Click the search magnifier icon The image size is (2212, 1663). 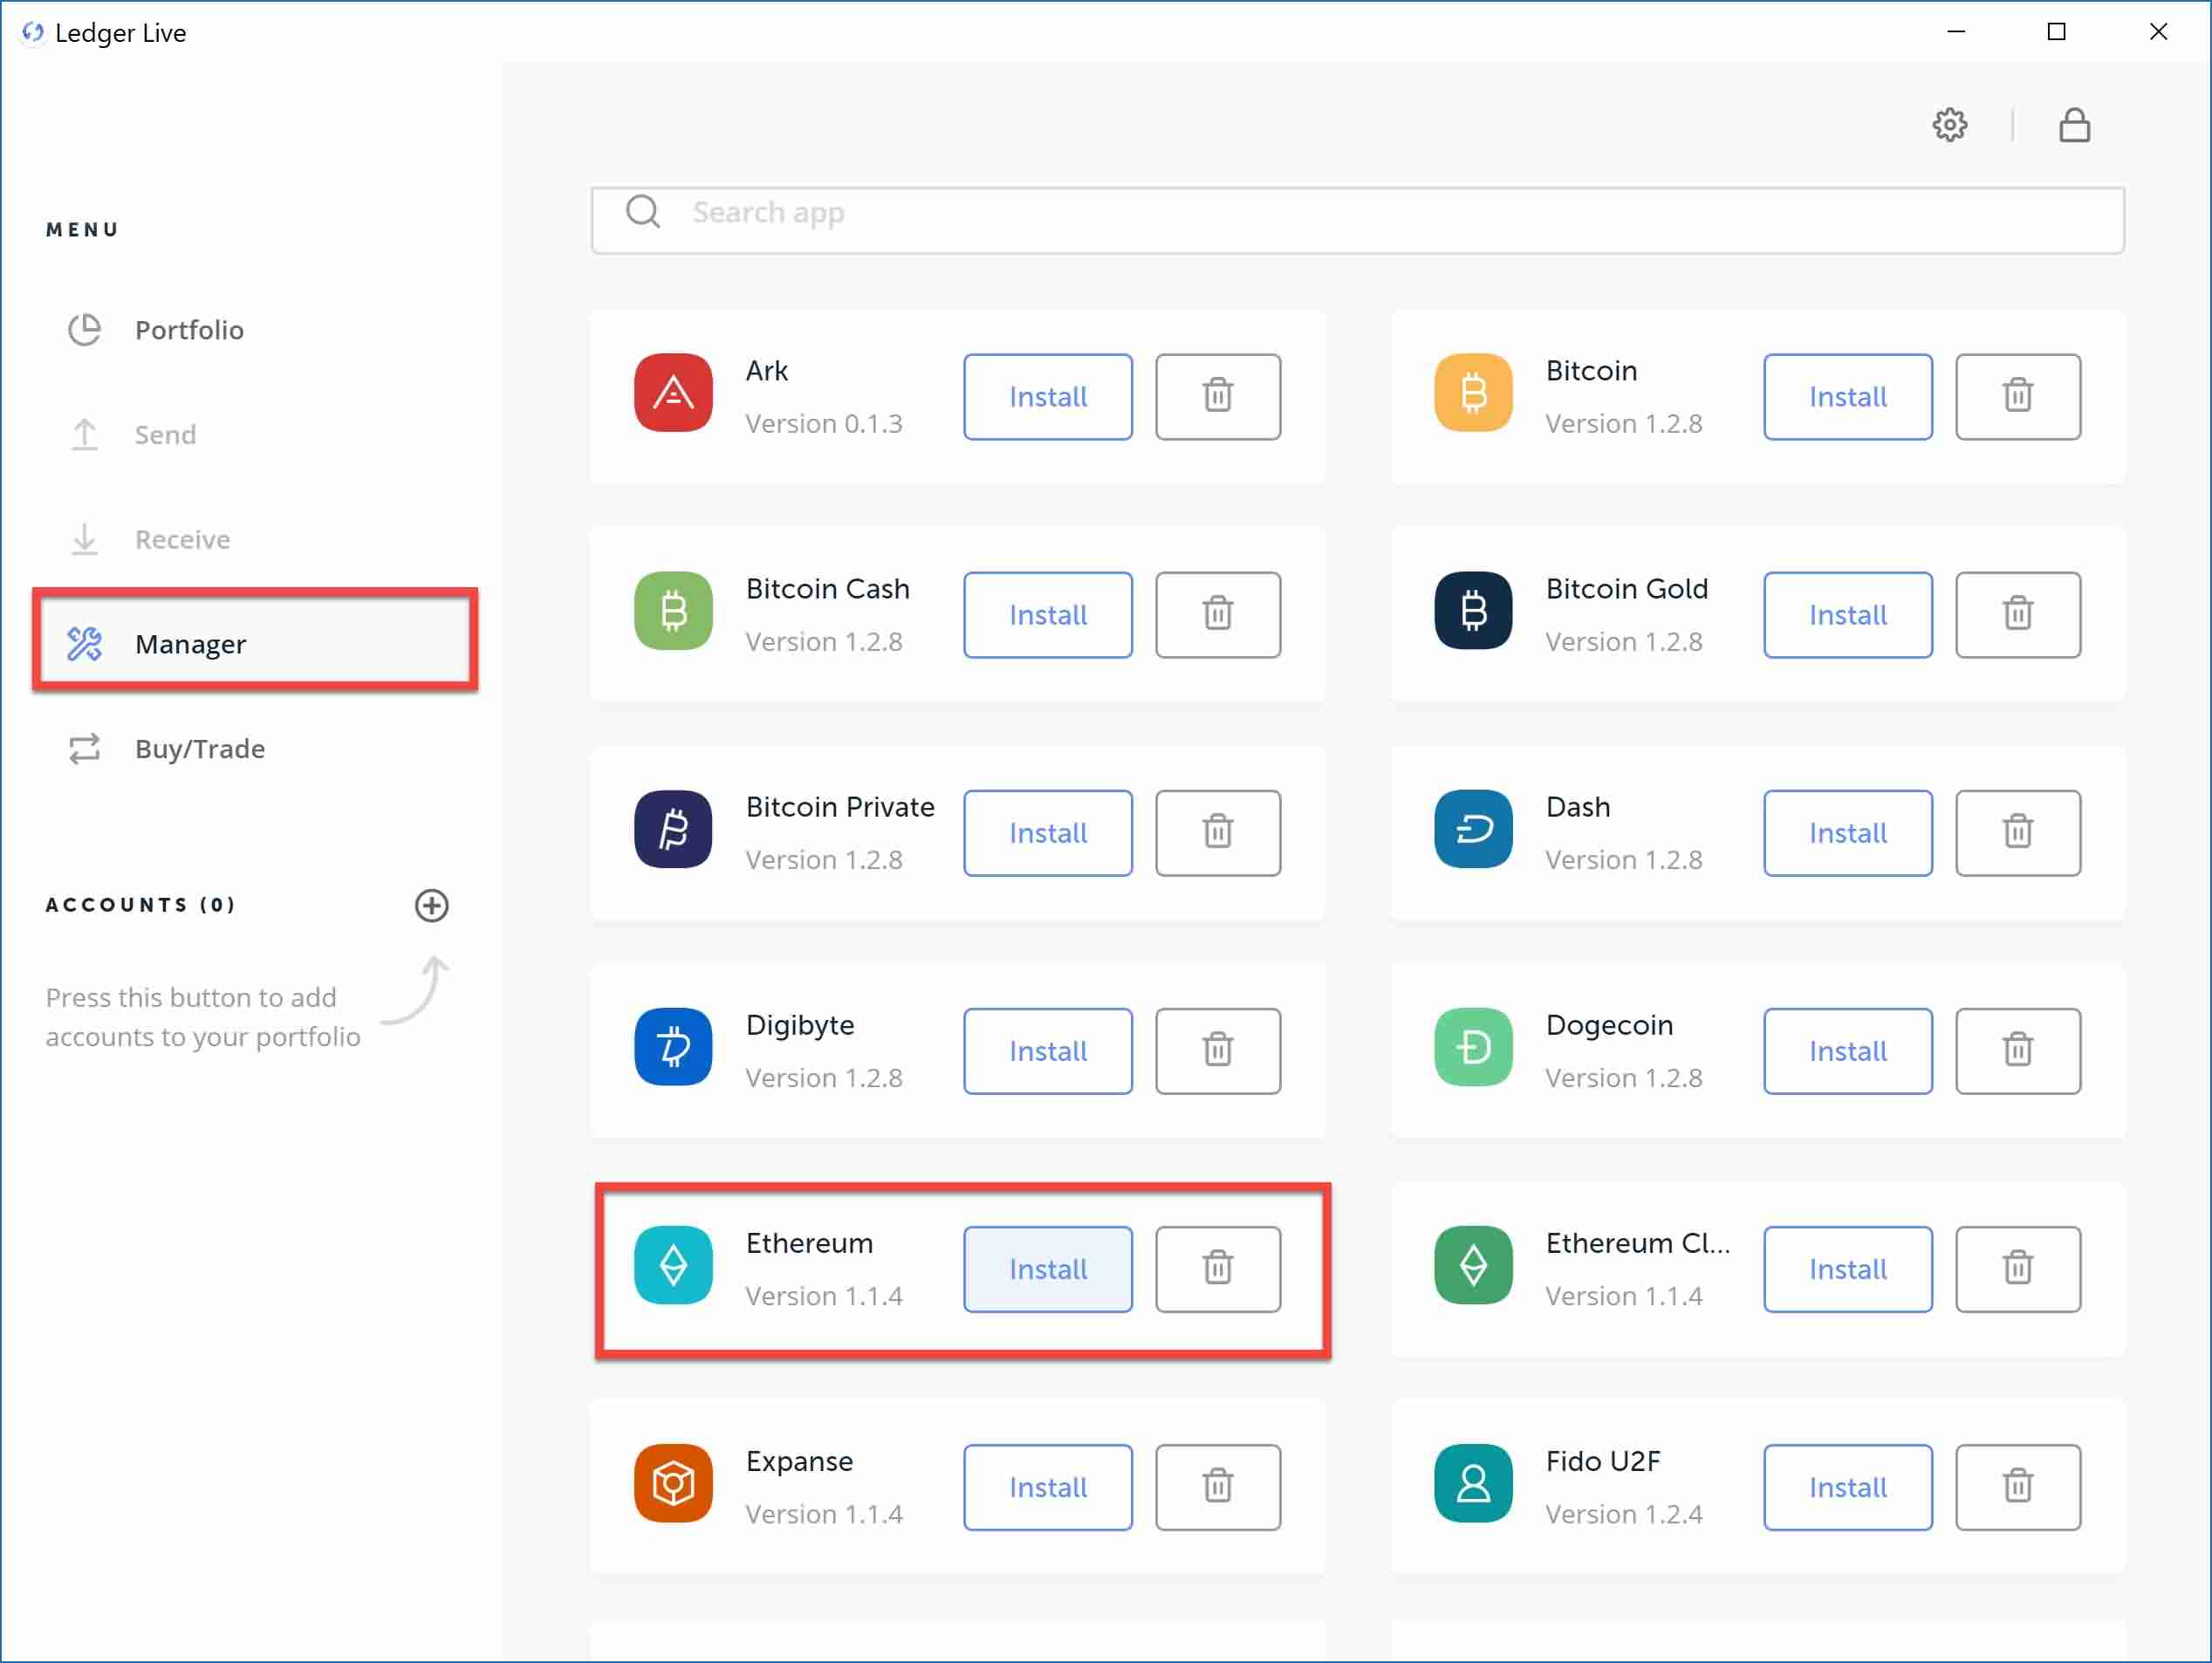click(x=642, y=212)
